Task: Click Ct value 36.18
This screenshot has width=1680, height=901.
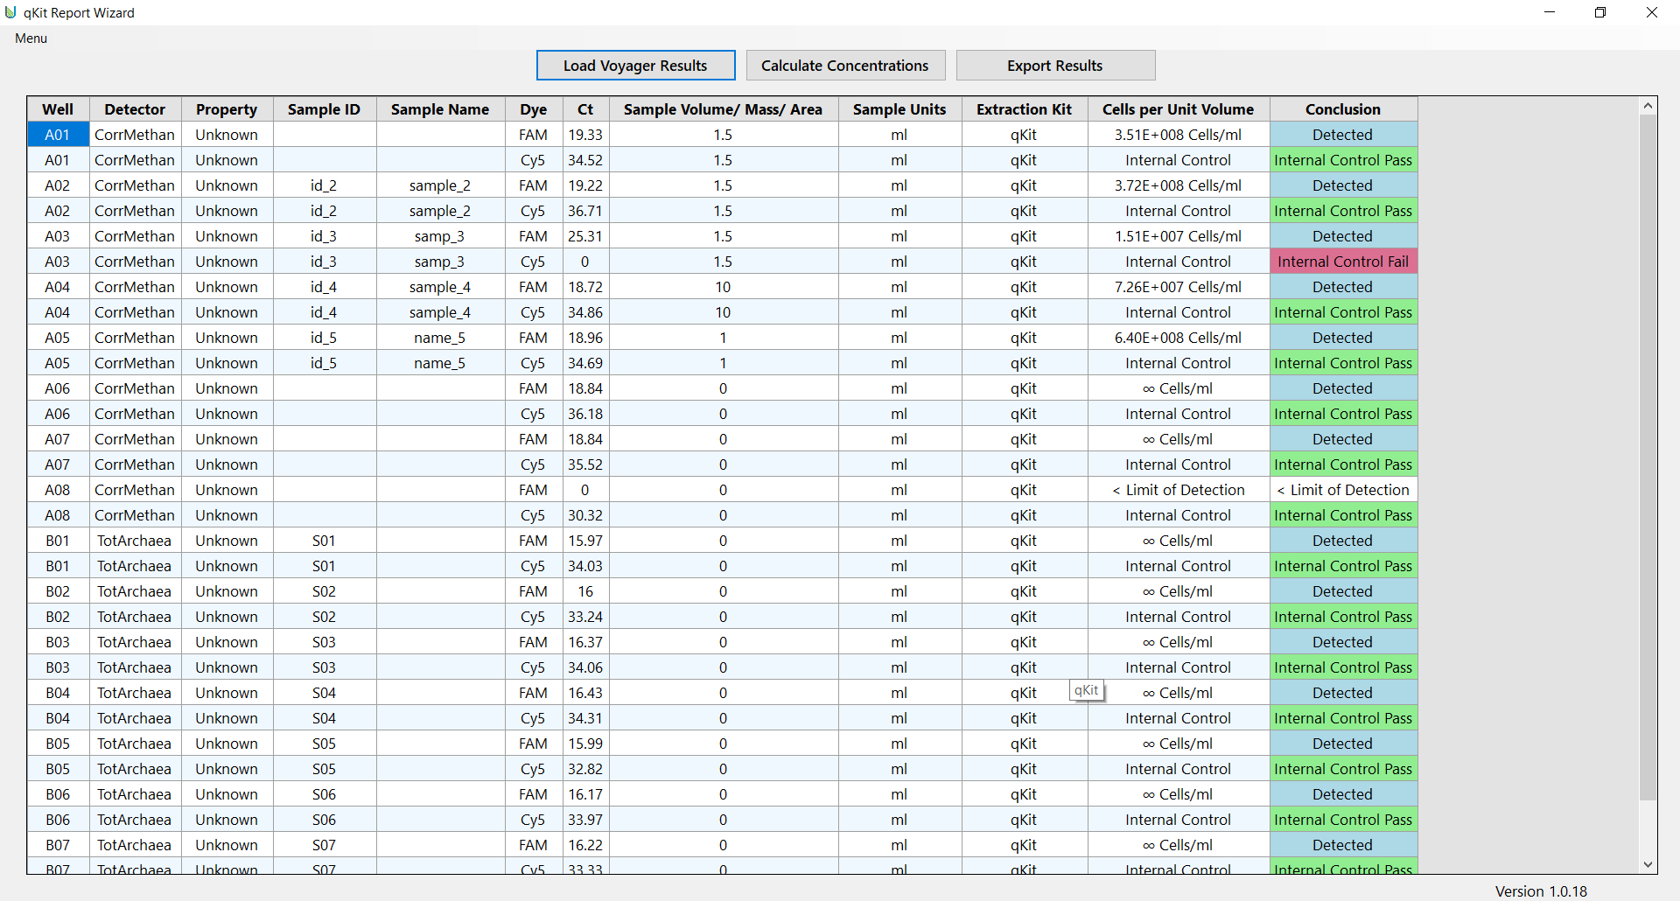Action: (x=585, y=414)
